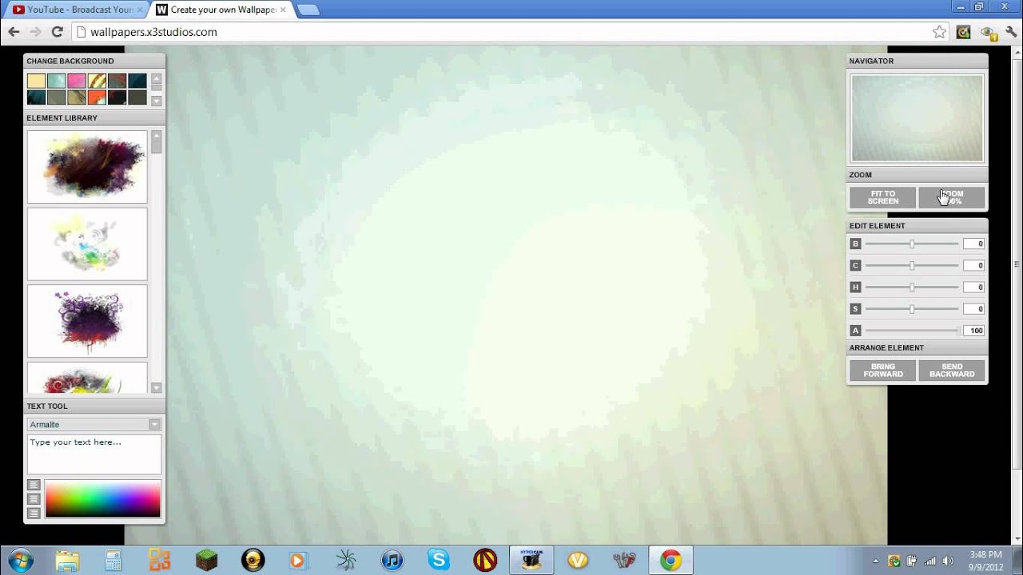Click the eye extension icon with badge
The image size is (1023, 575).
(988, 33)
